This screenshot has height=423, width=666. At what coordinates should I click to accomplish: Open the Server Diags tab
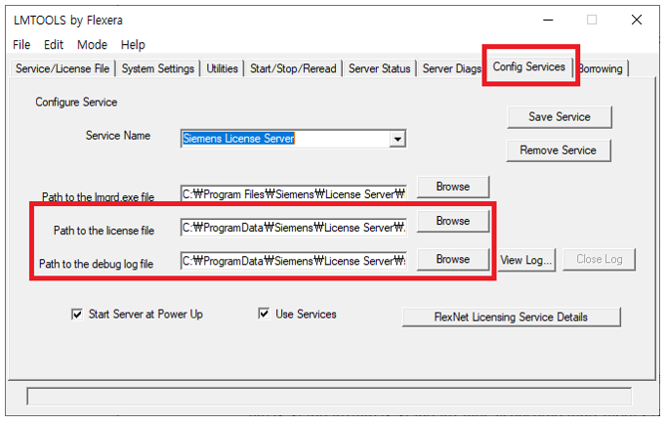[452, 68]
